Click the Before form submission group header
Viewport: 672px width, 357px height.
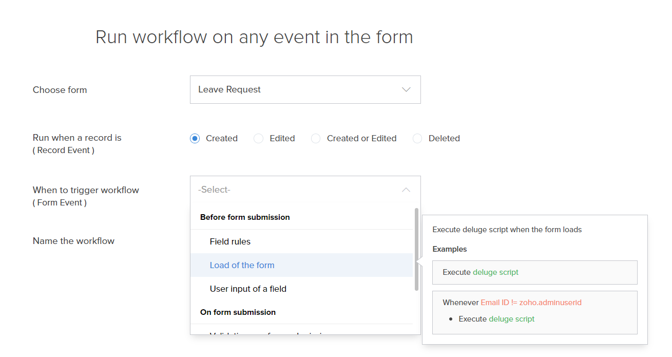[245, 217]
